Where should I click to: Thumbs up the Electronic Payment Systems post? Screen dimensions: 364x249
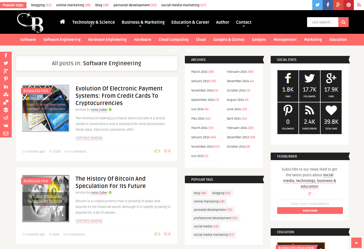pyautogui.click(x=157, y=151)
